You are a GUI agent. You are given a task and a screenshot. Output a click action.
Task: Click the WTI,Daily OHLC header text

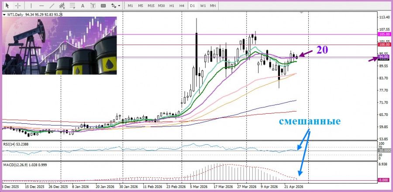coord(35,15)
